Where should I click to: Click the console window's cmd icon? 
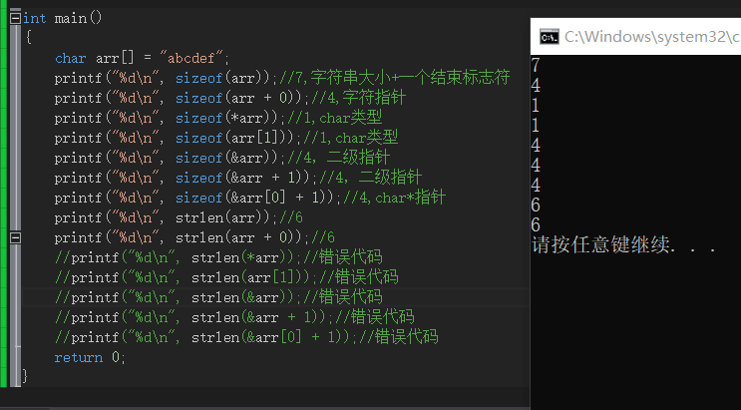pos(550,37)
